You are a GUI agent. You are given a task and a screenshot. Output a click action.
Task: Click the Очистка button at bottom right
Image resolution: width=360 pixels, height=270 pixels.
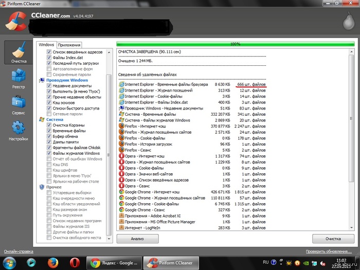coord(333,239)
